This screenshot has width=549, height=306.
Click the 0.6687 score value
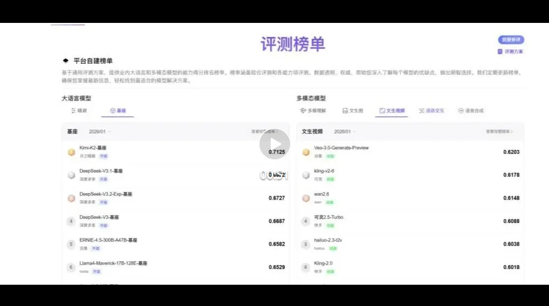click(x=276, y=221)
